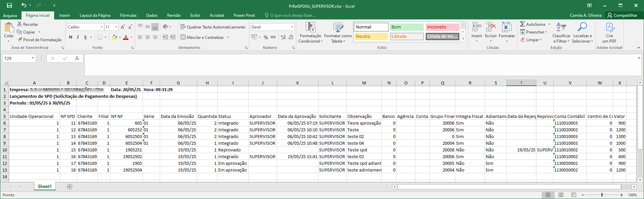Image resolution: width=644 pixels, height=199 pixels.
Task: Switch to Fórmulas tab
Action: tap(128, 15)
